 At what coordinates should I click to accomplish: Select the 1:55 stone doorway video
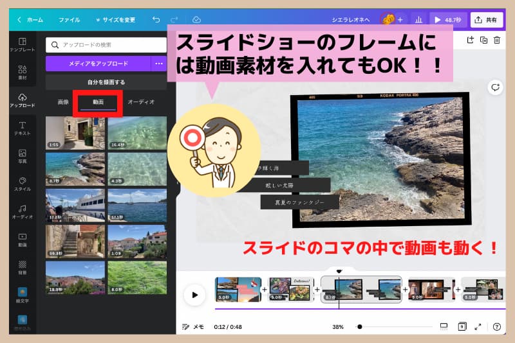pyautogui.click(x=75, y=133)
